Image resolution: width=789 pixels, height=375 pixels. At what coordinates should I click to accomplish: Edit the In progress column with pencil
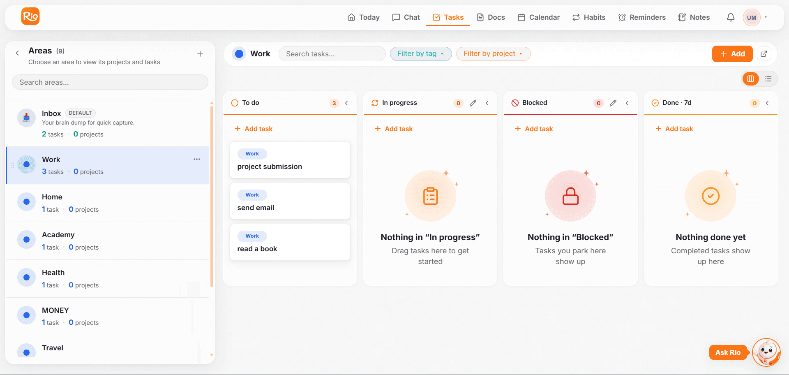473,103
